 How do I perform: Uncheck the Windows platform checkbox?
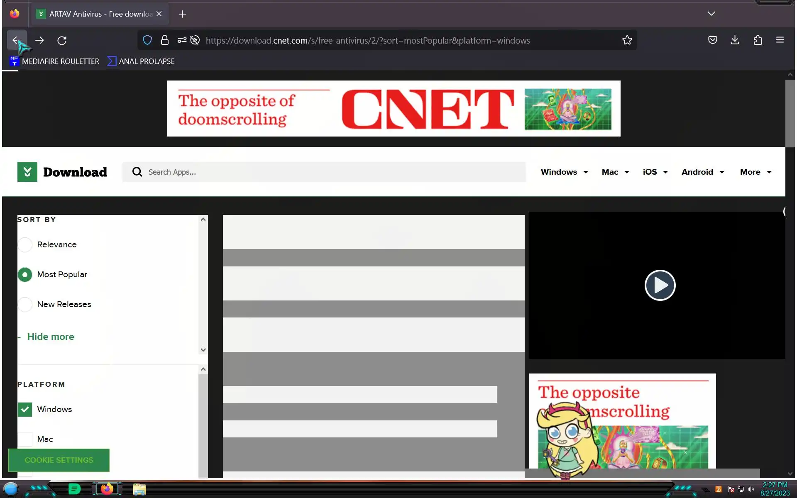click(25, 409)
